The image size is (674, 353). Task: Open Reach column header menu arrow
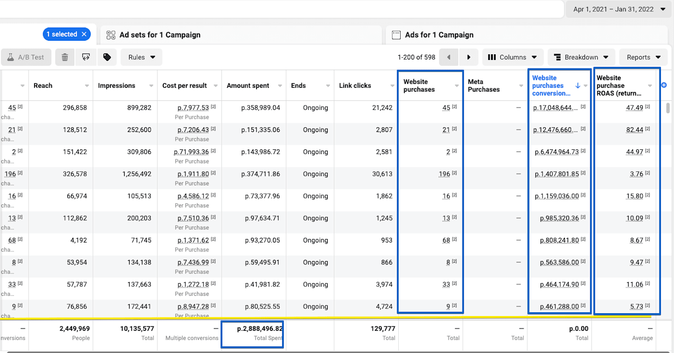87,86
